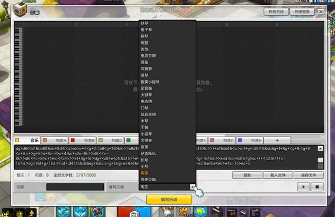Click the score text scrollbar thumb

[320, 160]
